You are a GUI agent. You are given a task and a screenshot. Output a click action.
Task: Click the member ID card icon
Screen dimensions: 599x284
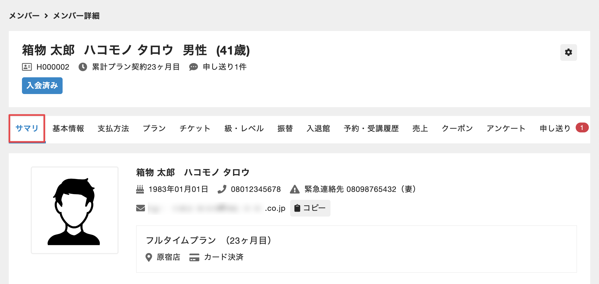(27, 67)
